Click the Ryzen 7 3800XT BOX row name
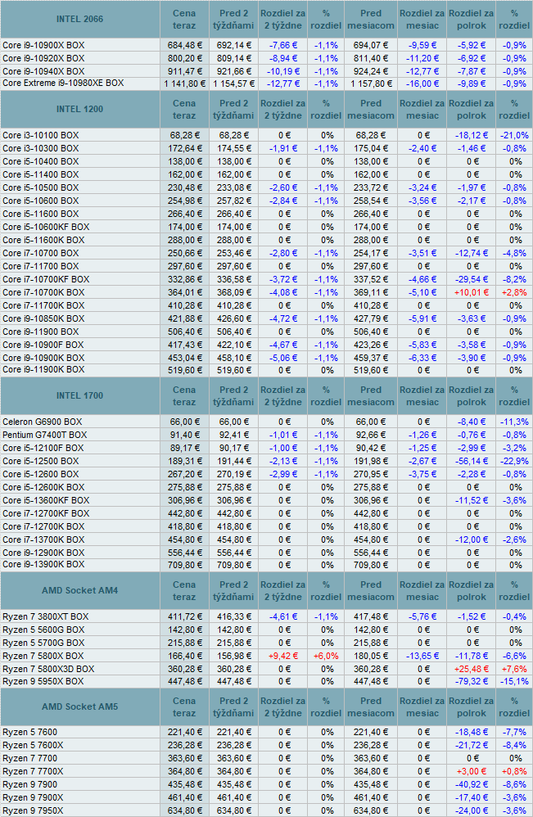This screenshot has width=533, height=817. tap(45, 617)
